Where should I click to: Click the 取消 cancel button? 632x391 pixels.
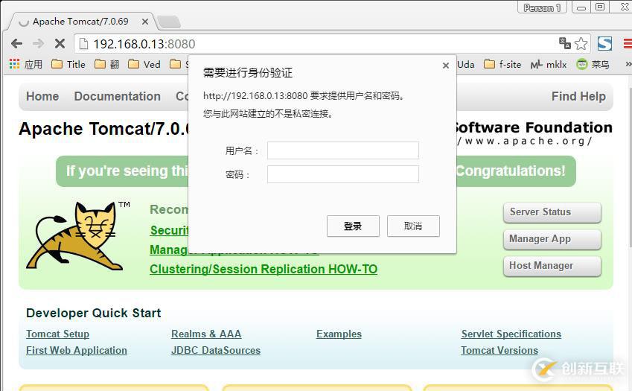point(413,226)
